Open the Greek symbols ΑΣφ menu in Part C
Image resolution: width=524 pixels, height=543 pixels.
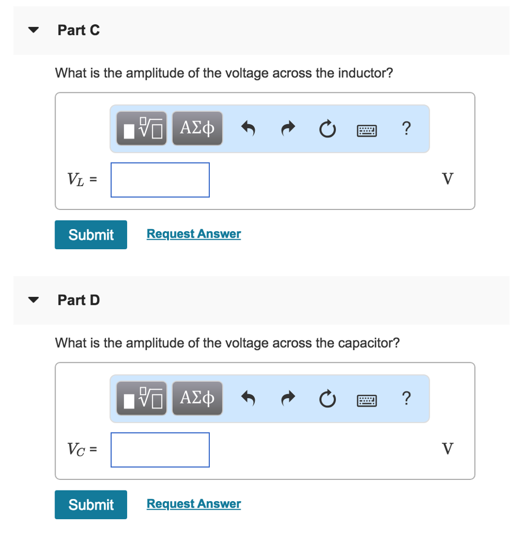pos(197,128)
